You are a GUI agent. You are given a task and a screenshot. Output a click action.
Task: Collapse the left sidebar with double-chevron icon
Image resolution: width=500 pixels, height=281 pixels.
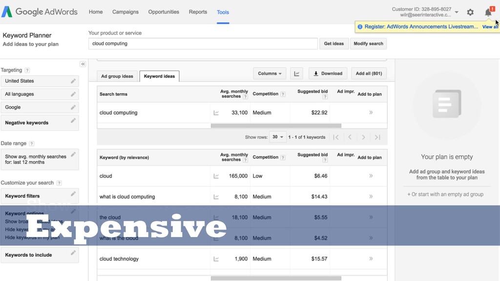(83, 64)
